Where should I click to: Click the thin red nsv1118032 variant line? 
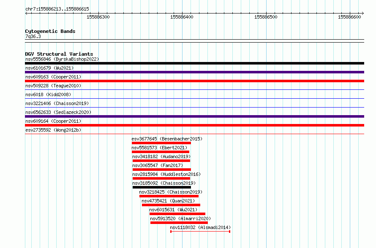[x=200, y=232]
